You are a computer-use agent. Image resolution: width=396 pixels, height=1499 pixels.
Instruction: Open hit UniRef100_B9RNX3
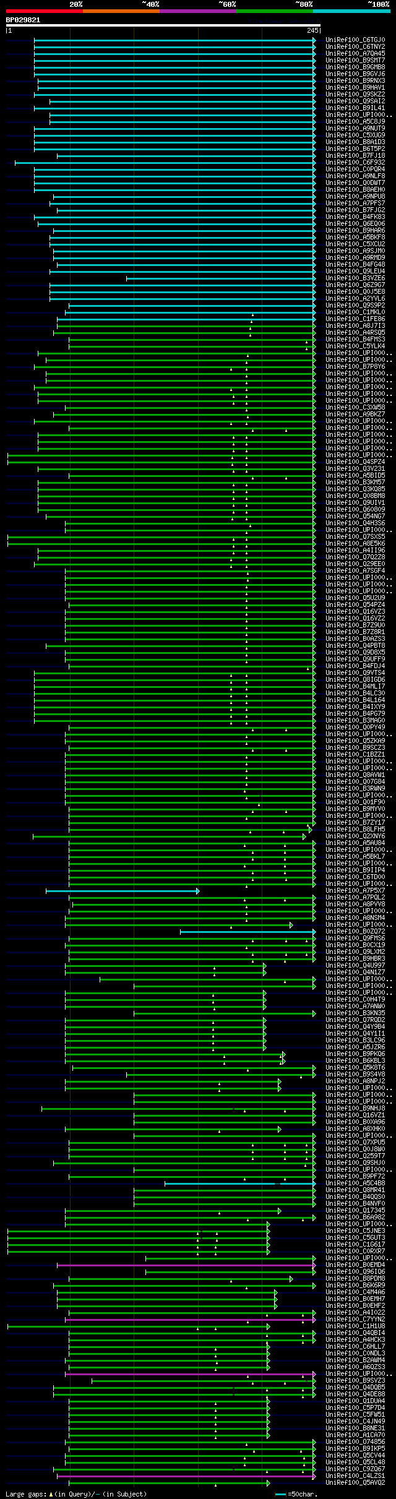355,81
